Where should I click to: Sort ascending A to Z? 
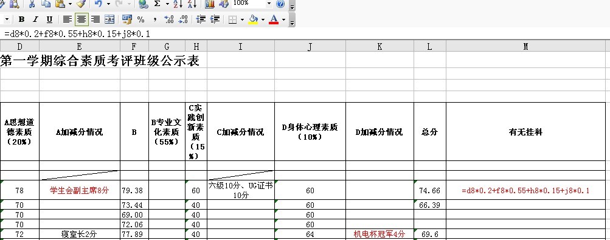(178, 4)
